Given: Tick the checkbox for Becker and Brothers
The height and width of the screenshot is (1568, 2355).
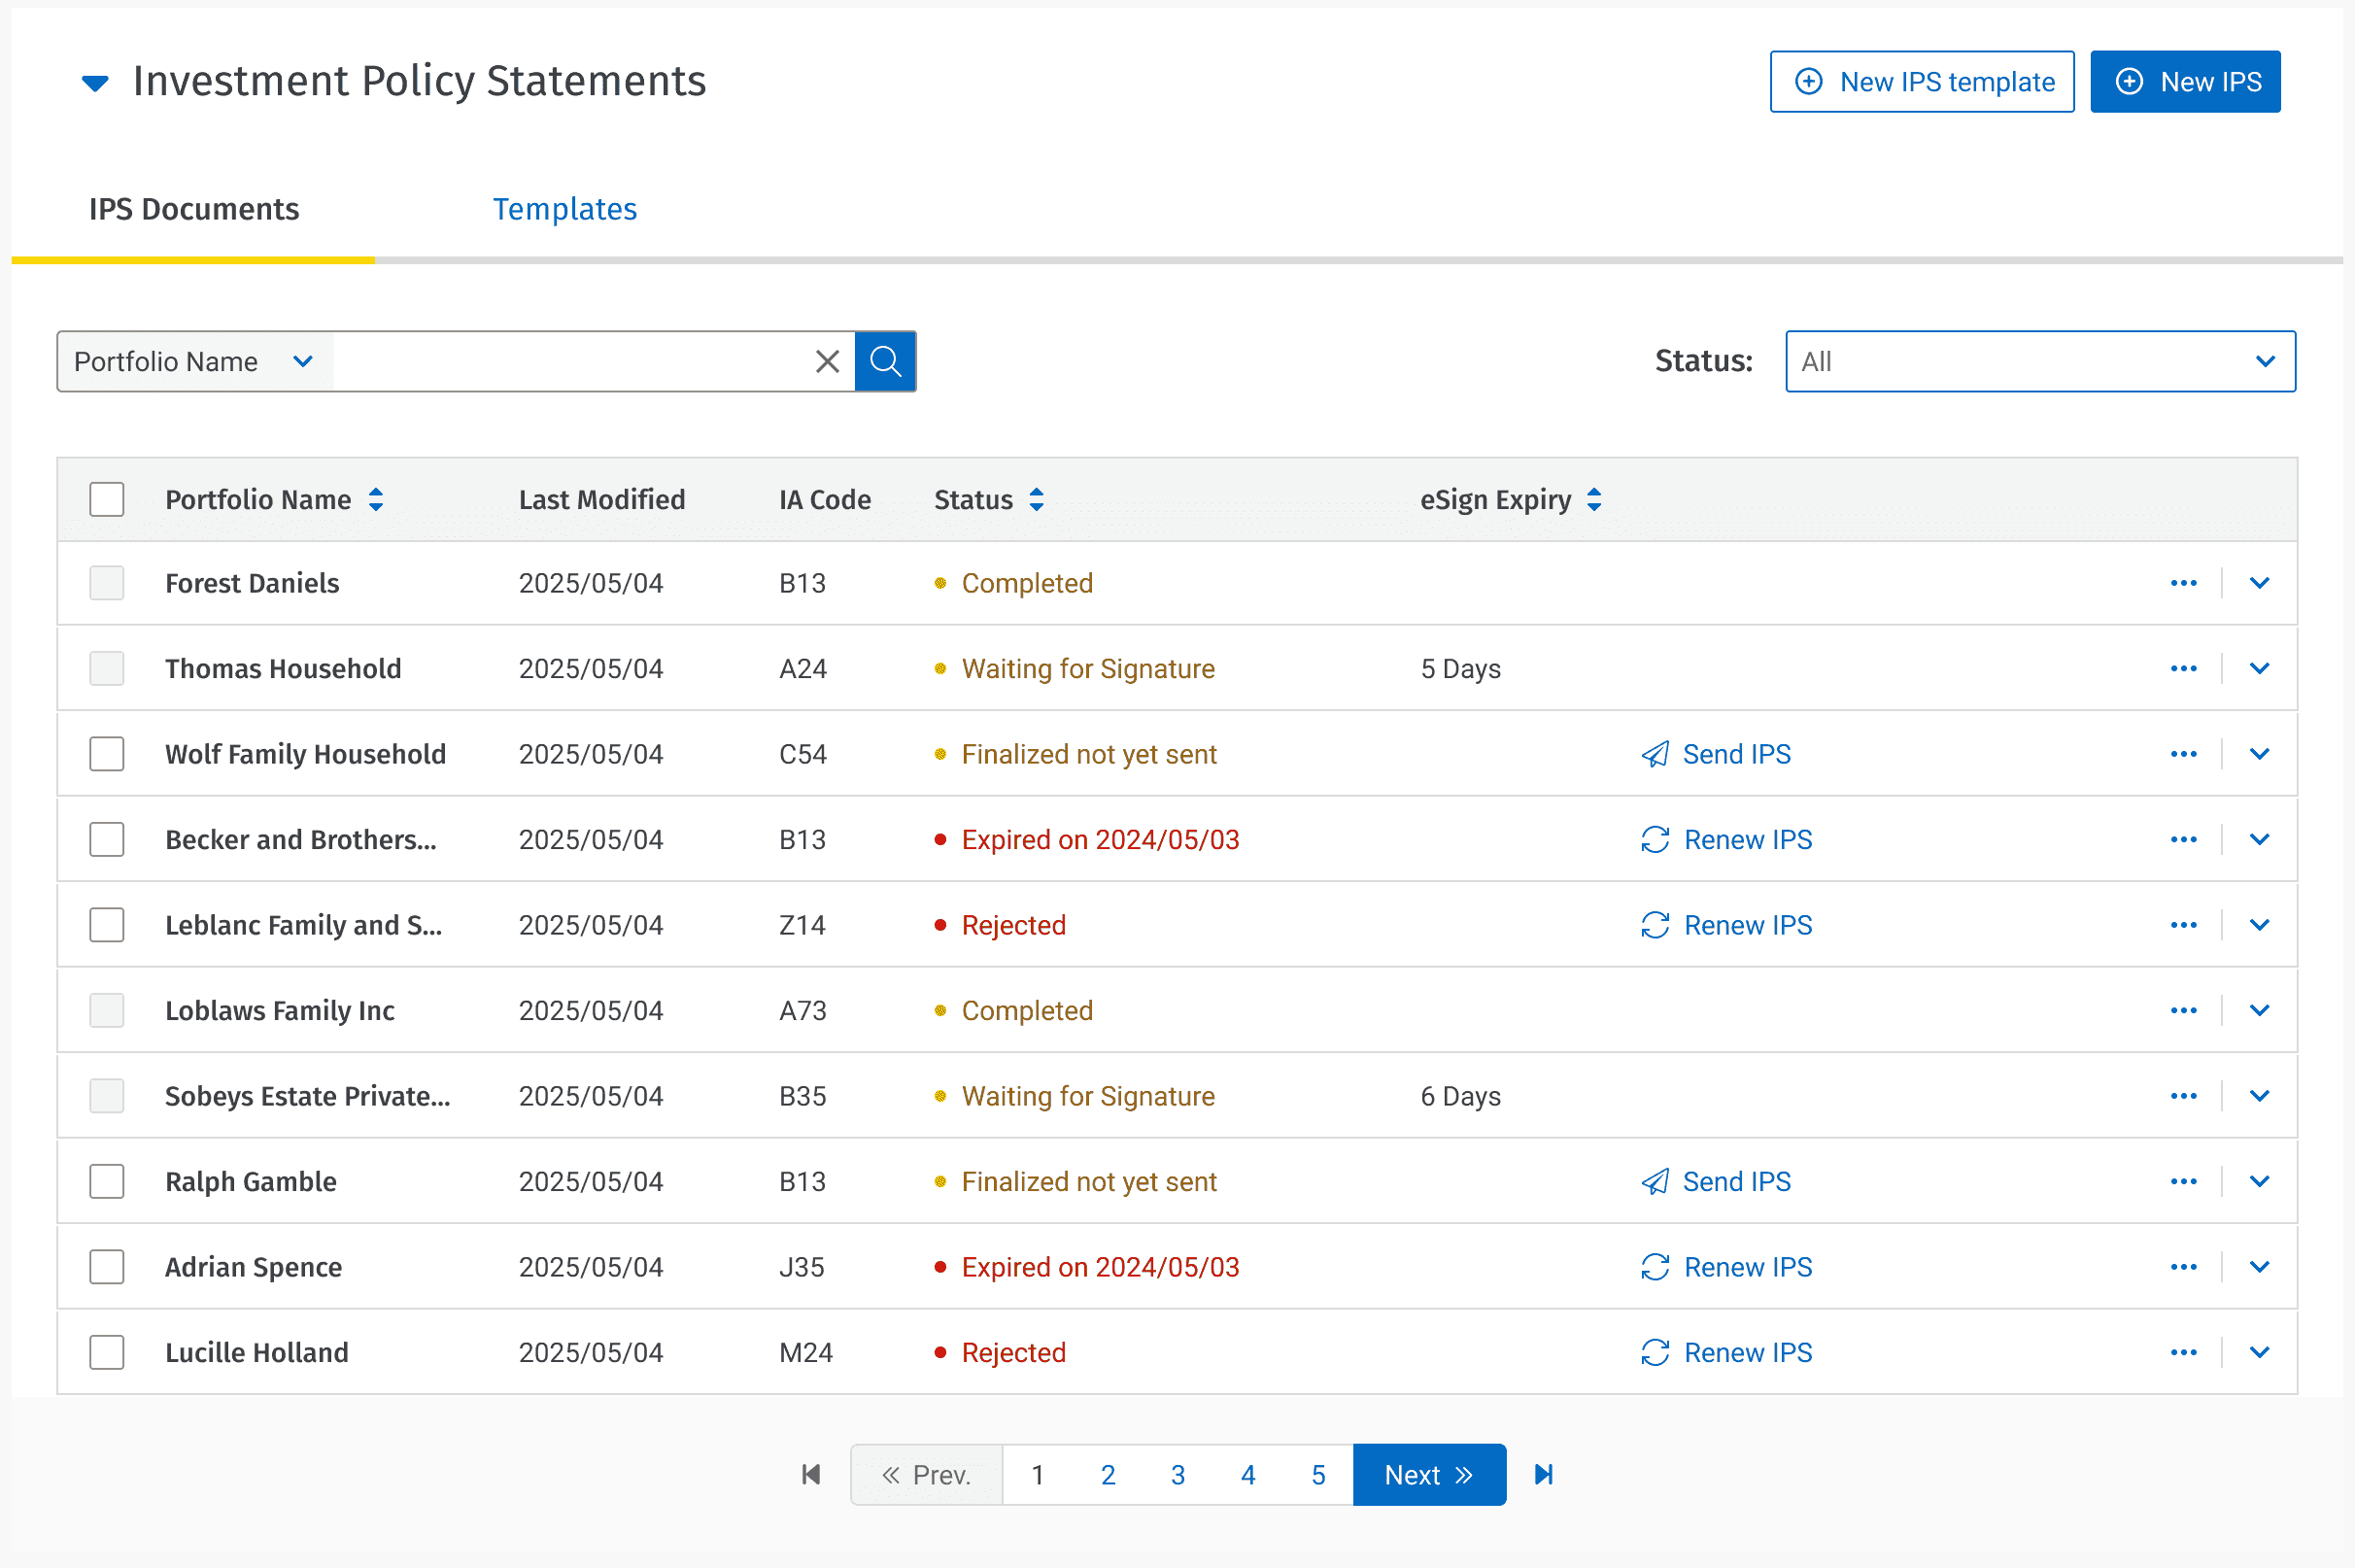Looking at the screenshot, I should click(107, 839).
